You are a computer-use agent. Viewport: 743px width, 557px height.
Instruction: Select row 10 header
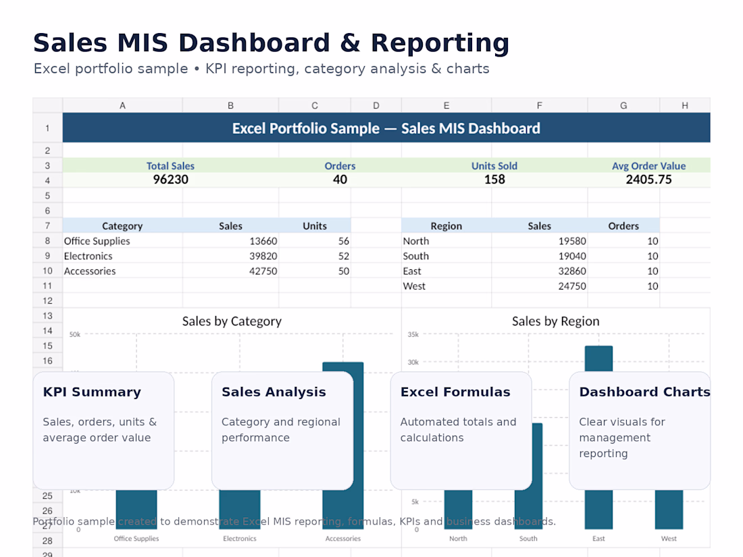[x=47, y=271]
